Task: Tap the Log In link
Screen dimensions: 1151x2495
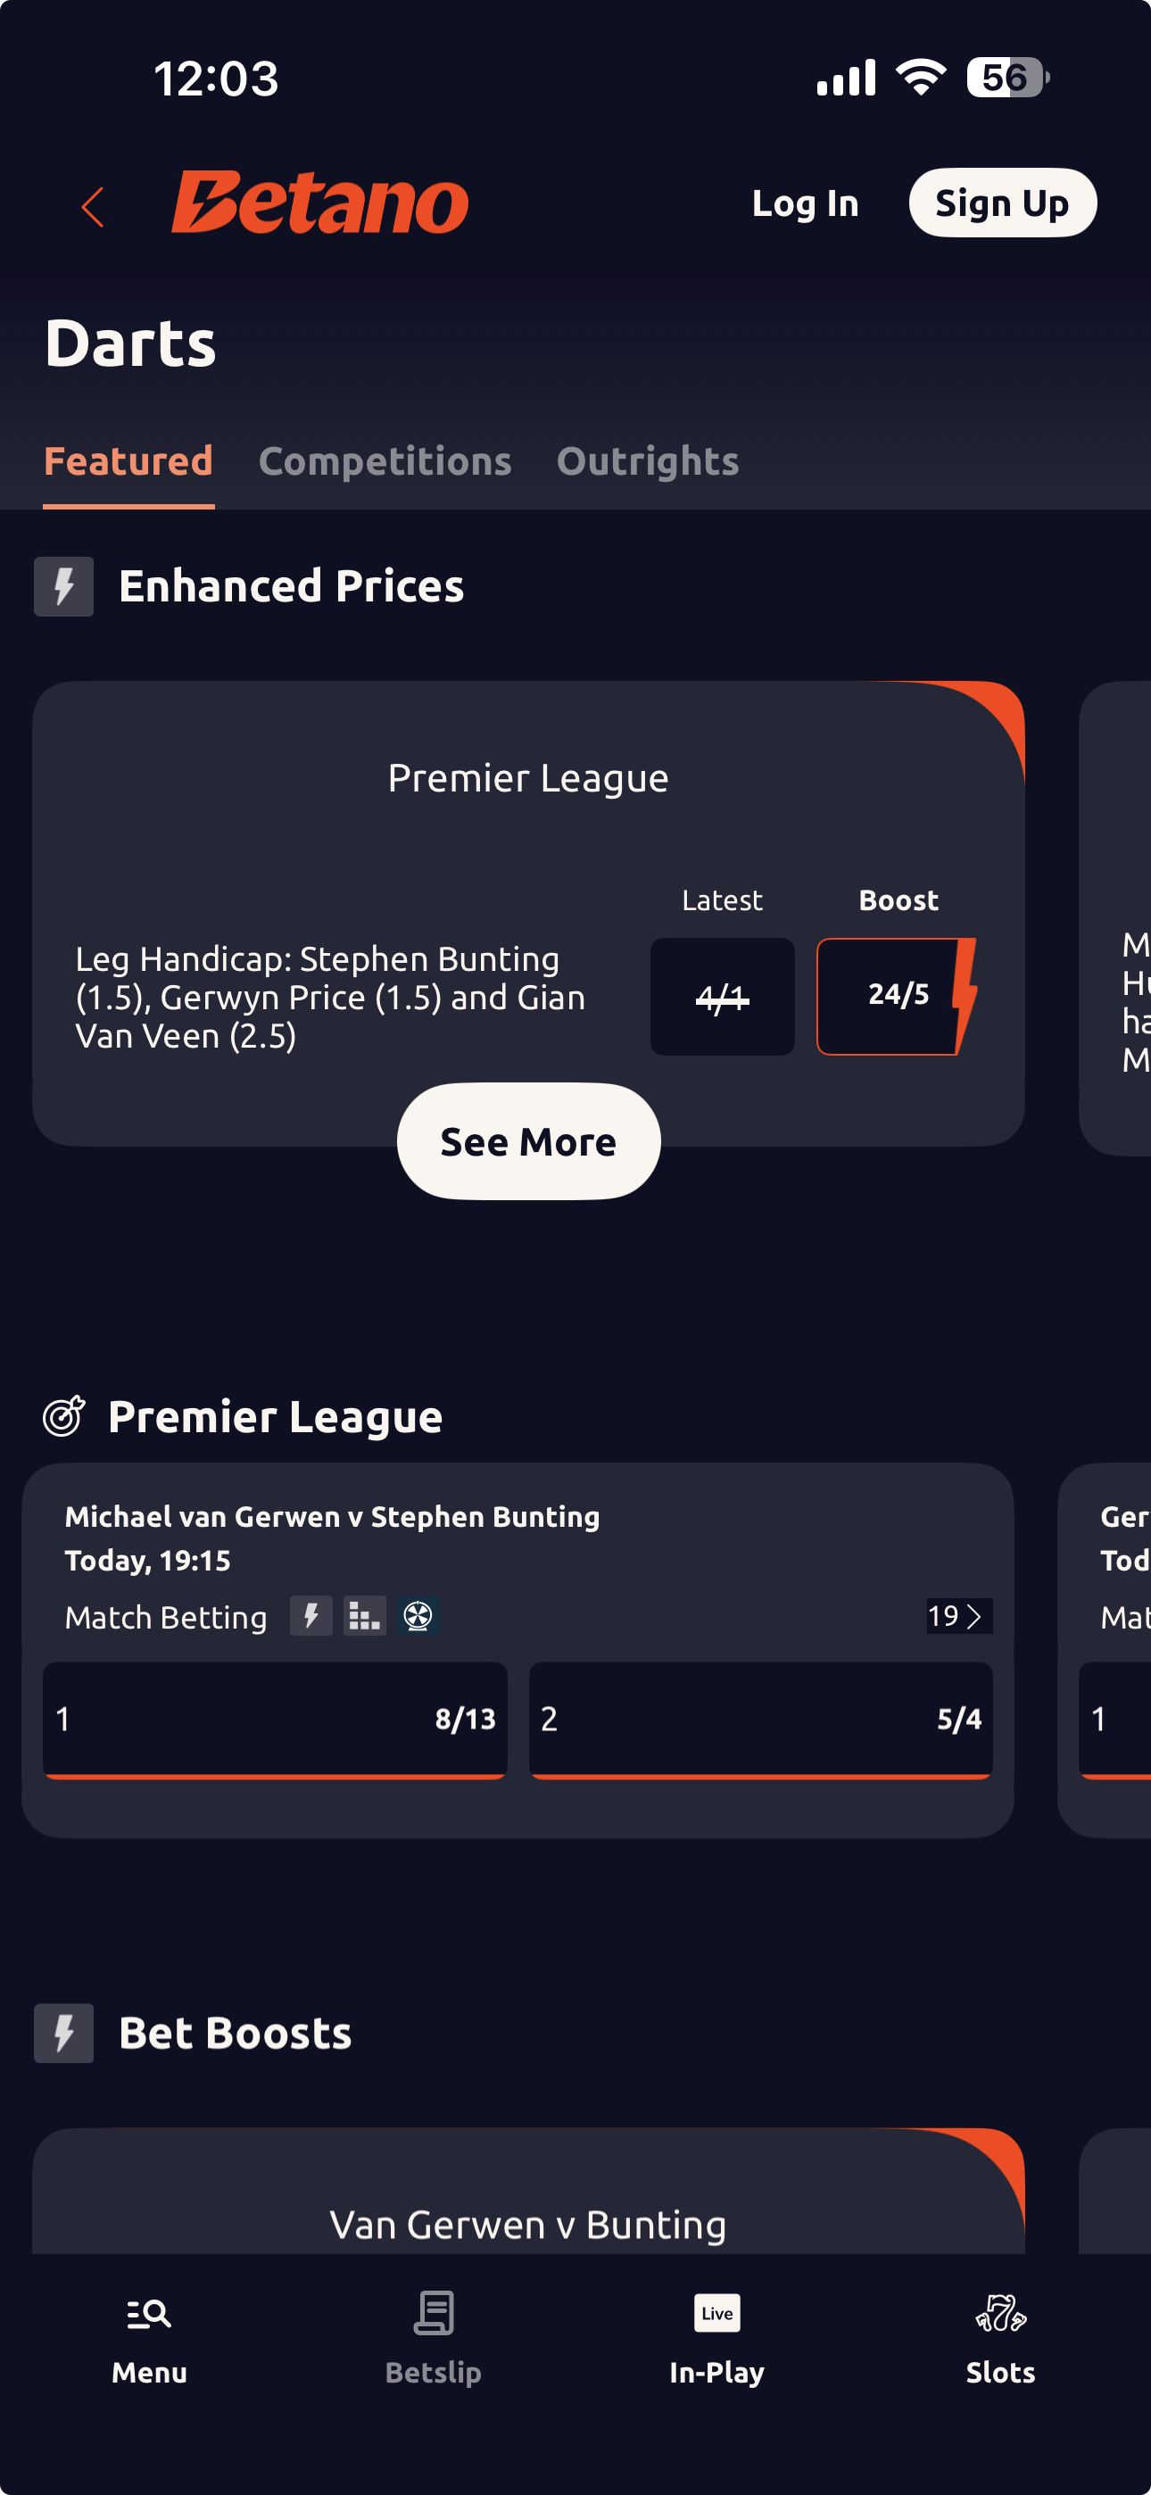Action: point(805,203)
